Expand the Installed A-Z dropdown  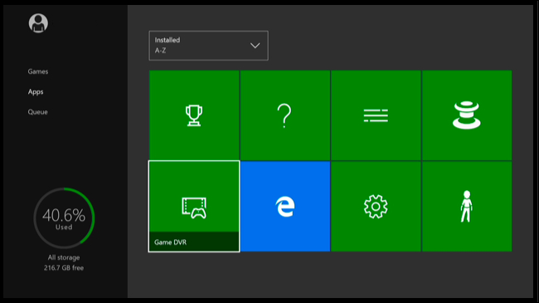[x=208, y=46]
